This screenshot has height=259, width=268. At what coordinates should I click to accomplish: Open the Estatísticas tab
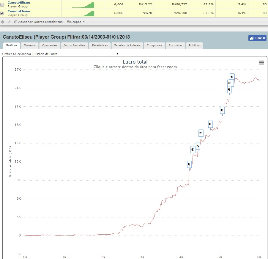click(100, 45)
